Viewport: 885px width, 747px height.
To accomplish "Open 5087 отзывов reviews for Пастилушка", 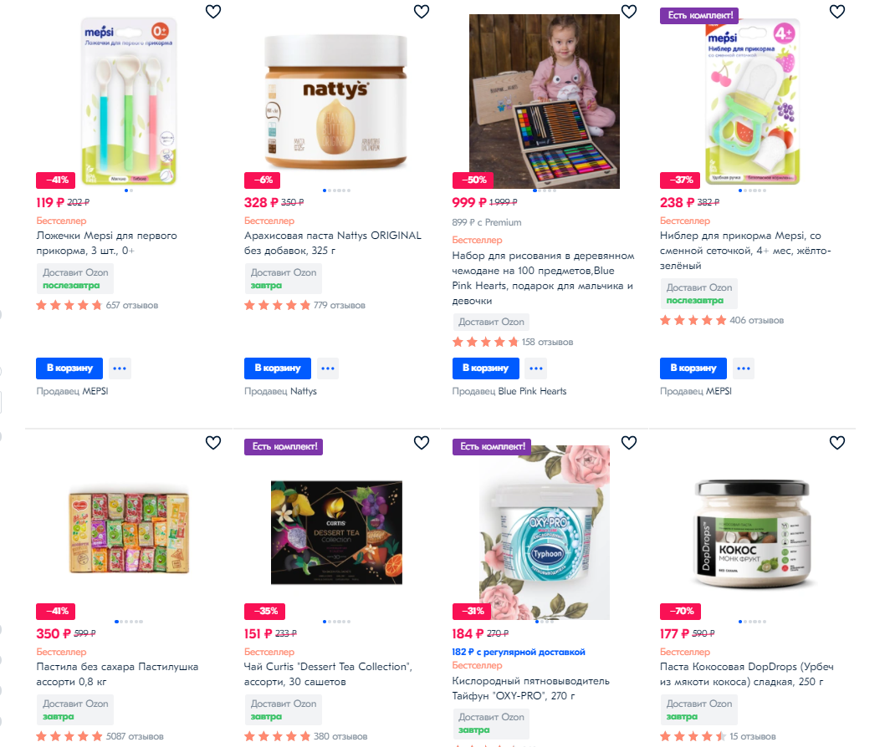I will click(135, 736).
